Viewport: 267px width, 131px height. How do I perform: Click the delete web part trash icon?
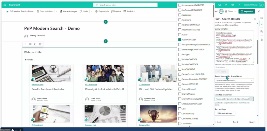[40, 44]
